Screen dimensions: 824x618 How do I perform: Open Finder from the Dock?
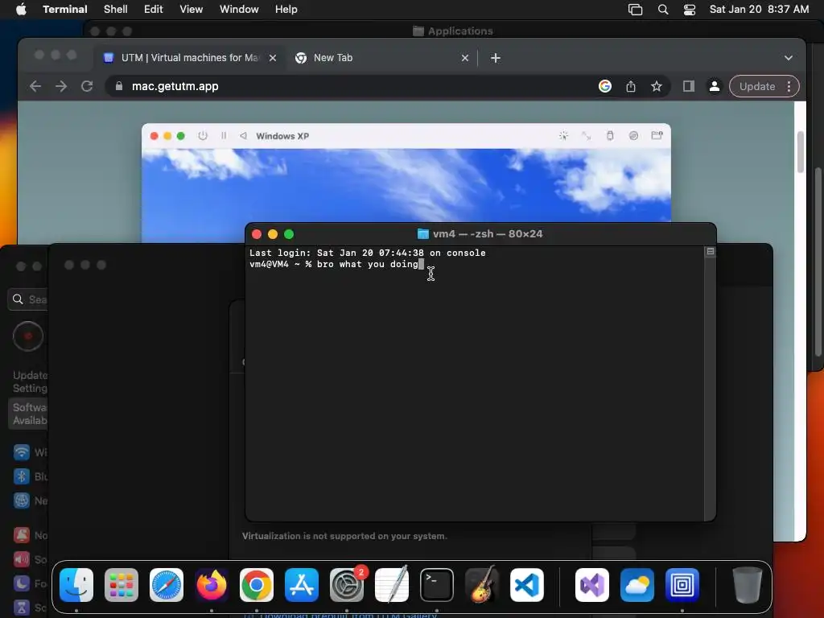click(x=76, y=585)
